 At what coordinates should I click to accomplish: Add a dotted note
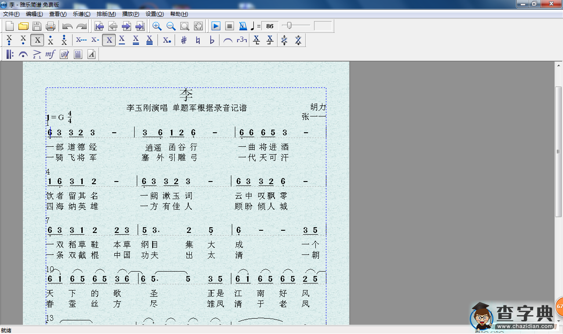click(x=167, y=40)
